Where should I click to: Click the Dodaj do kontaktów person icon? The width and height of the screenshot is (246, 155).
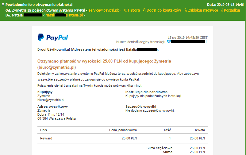pyautogui.click(x=144, y=10)
